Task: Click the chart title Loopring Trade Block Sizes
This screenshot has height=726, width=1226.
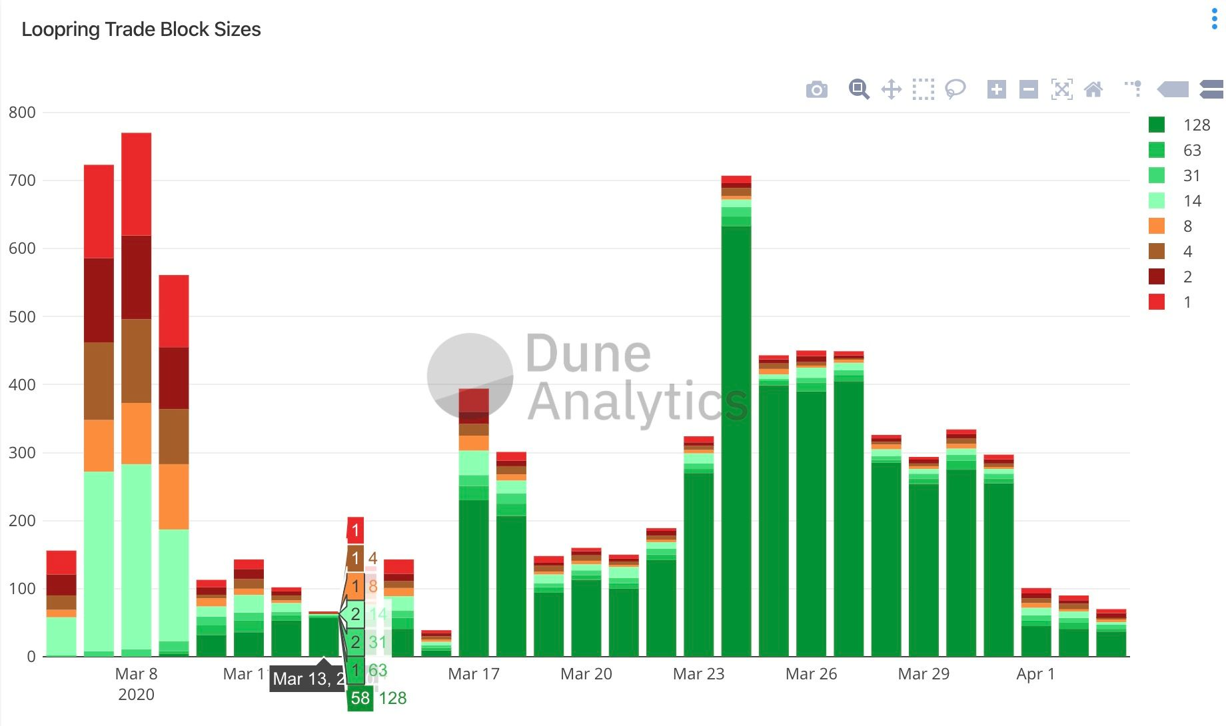Action: tap(141, 29)
